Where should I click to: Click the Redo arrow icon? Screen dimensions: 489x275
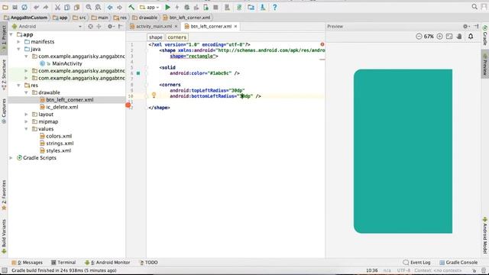click(46, 7)
